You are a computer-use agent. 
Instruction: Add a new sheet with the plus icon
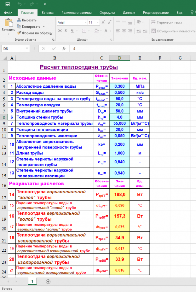(48, 282)
